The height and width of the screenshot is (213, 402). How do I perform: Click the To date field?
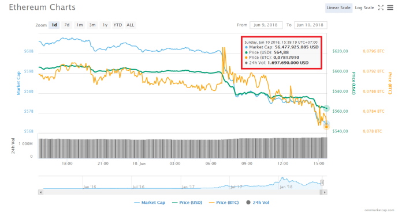(311, 25)
